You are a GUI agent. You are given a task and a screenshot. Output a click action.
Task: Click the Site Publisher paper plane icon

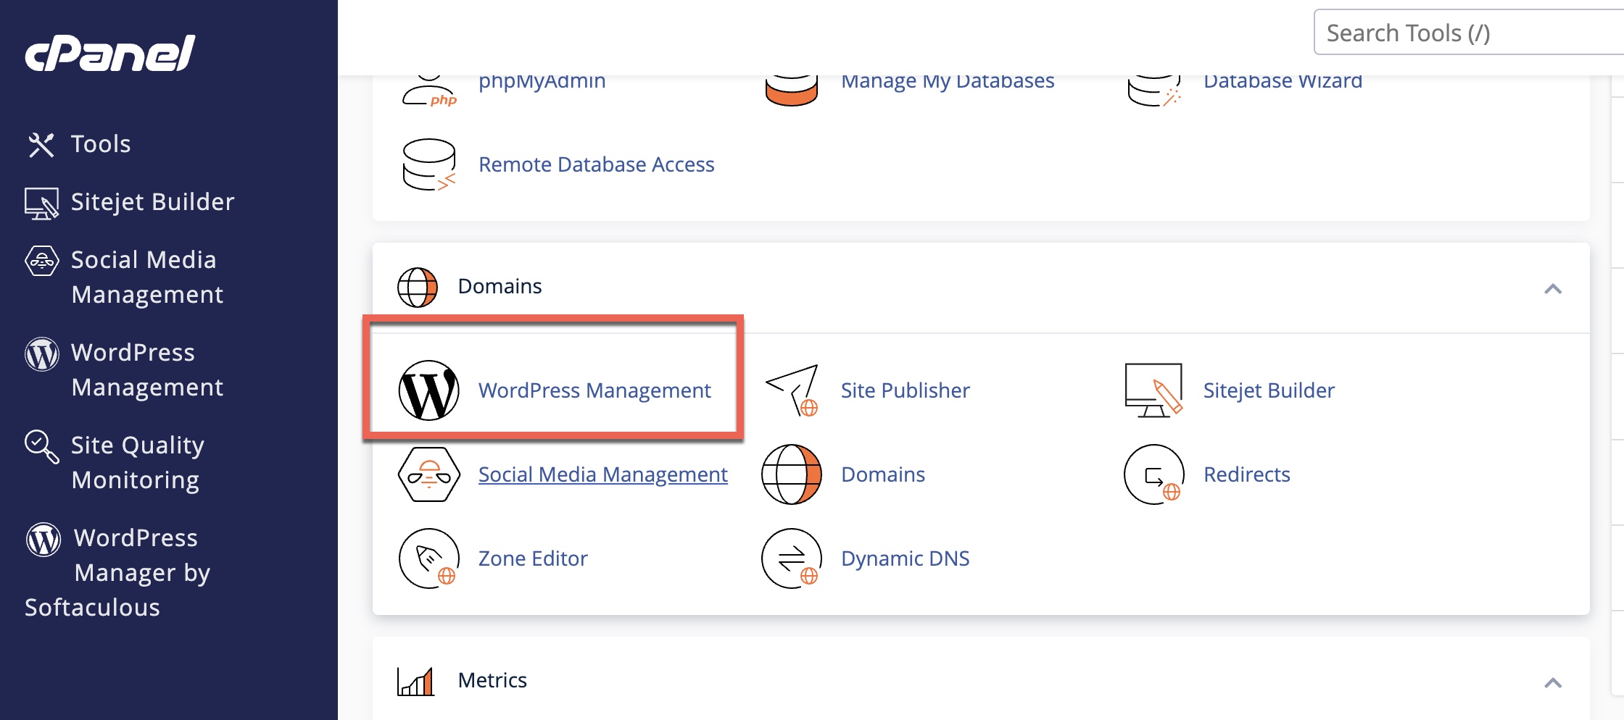(792, 390)
